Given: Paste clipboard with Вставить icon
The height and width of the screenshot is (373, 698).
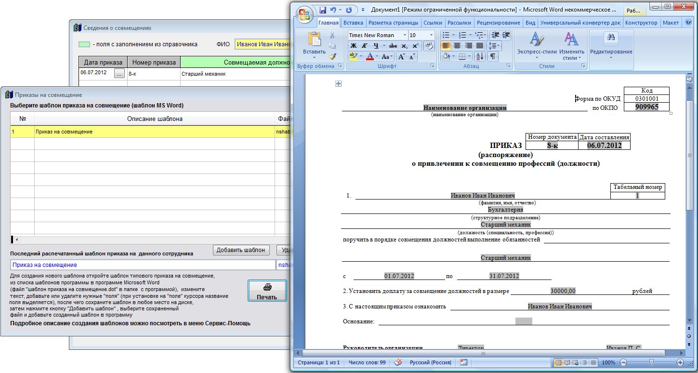Looking at the screenshot, I should (x=314, y=40).
